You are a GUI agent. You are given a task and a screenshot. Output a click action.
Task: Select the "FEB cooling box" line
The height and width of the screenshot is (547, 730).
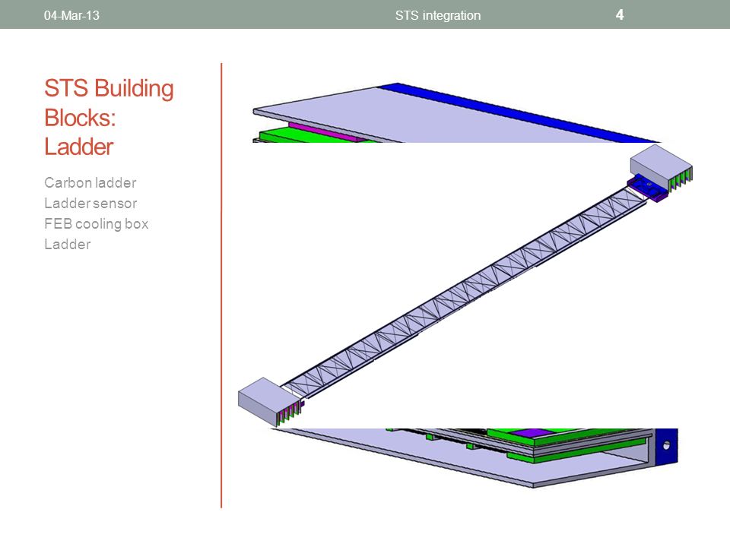(97, 223)
